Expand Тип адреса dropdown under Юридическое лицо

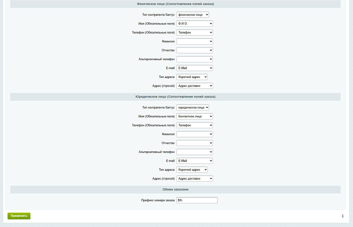(192, 170)
